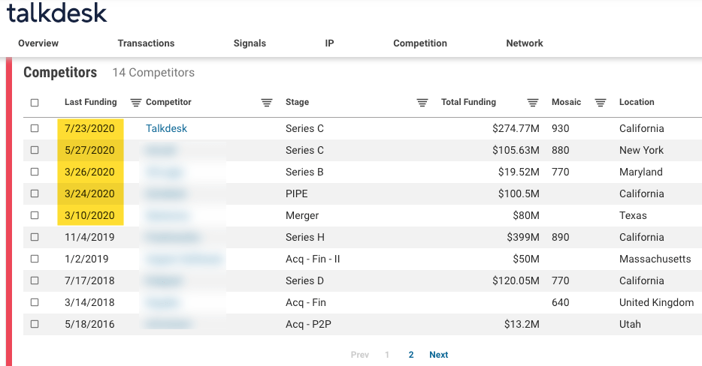
Task: Tick the select-all checkbox in the table header
Action: click(35, 103)
